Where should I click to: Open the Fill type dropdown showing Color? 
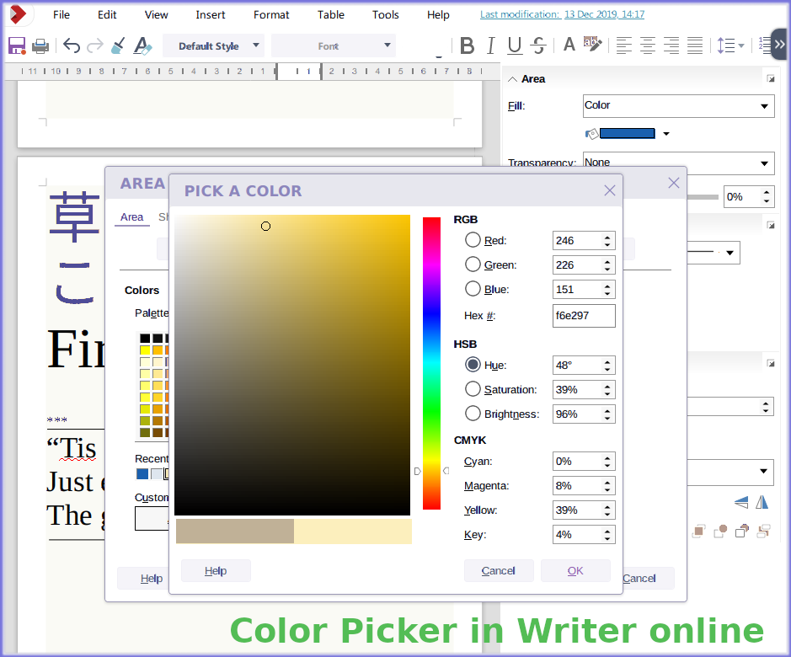coord(678,105)
